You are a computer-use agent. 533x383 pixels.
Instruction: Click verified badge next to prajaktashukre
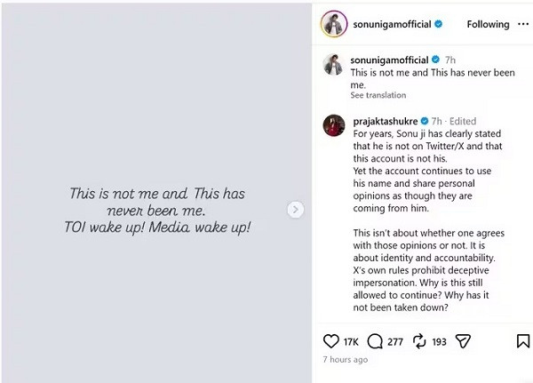tap(425, 121)
